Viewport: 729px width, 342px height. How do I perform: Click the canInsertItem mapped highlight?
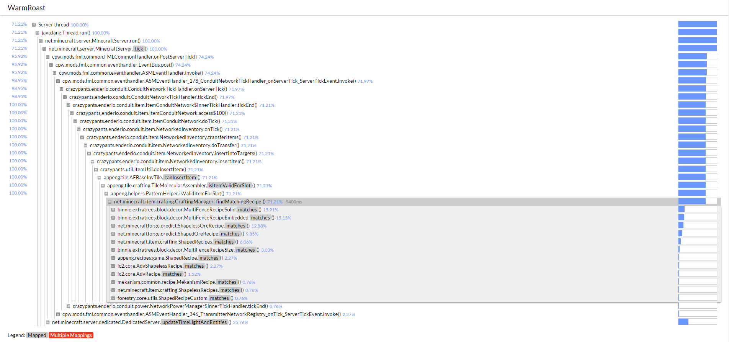[180, 178]
